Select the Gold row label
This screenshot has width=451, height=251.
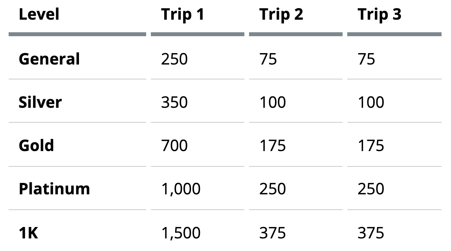[36, 146]
